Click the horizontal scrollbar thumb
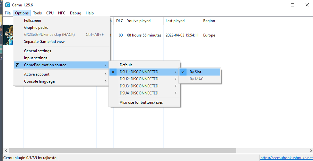 (x=122, y=150)
